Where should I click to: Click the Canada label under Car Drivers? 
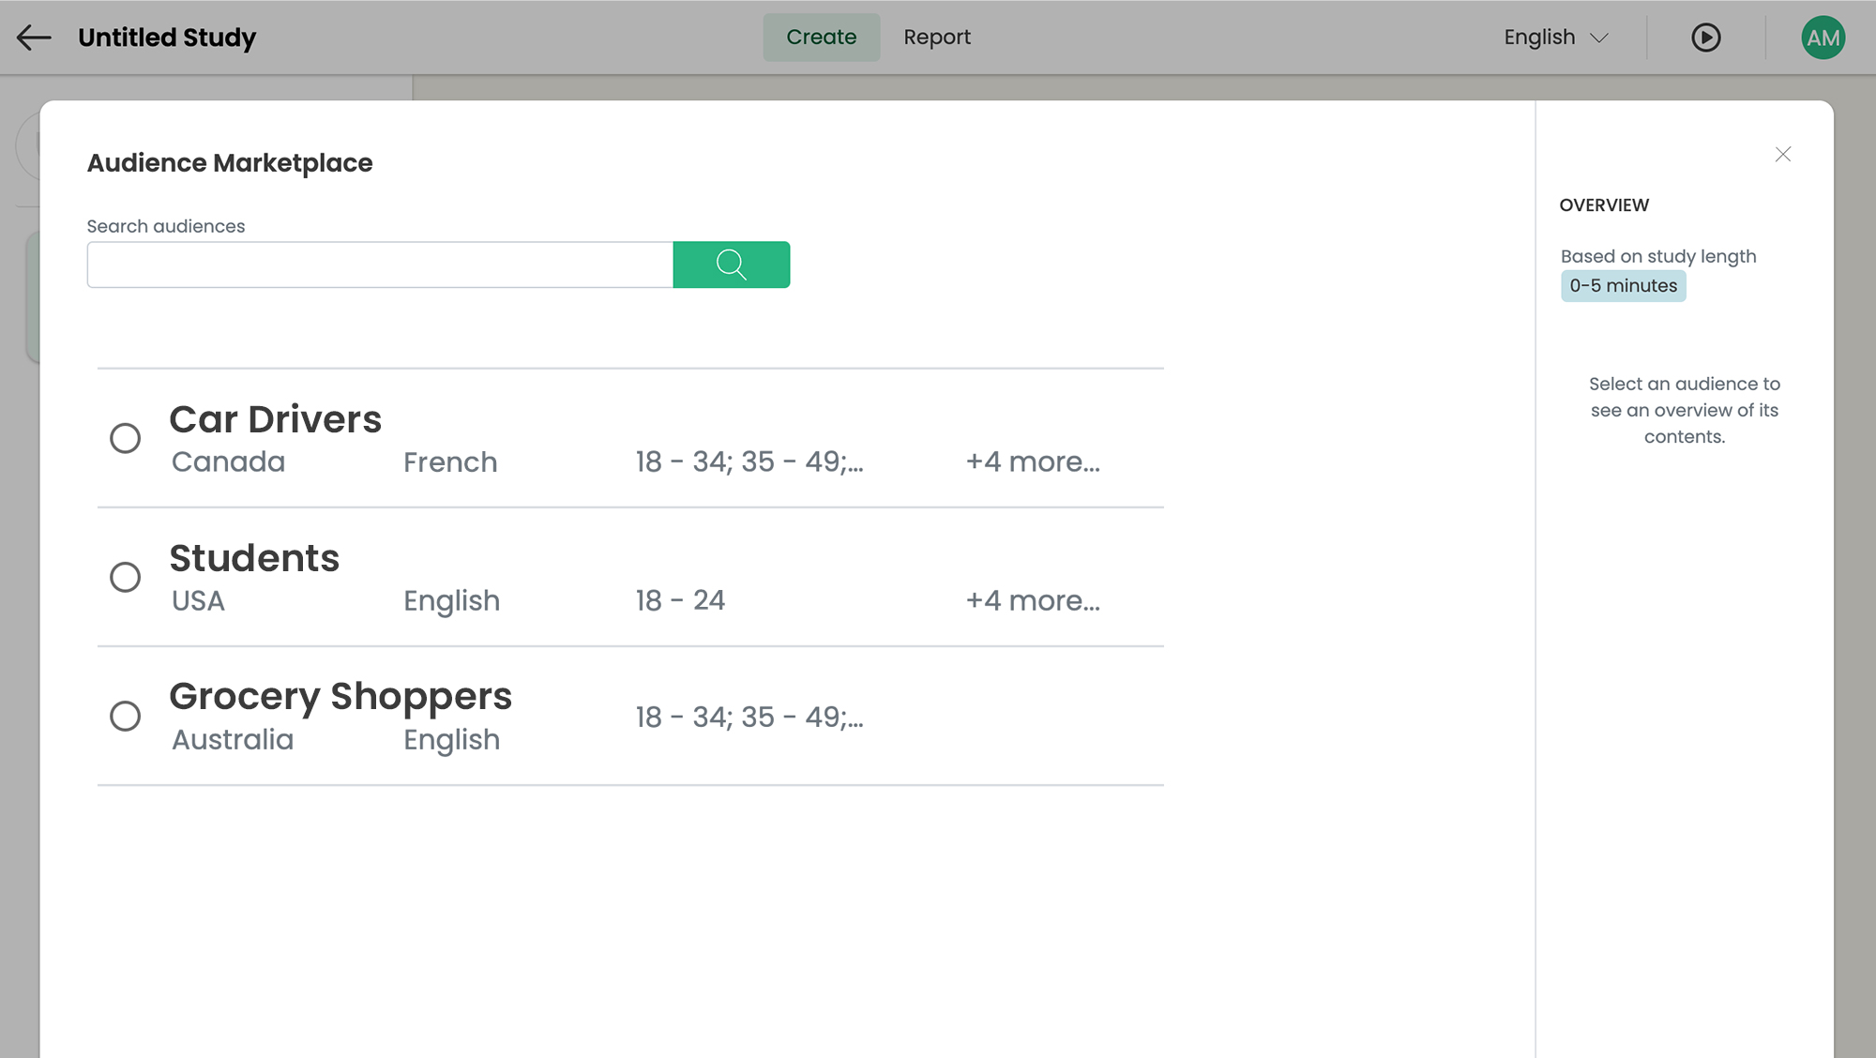point(227,461)
